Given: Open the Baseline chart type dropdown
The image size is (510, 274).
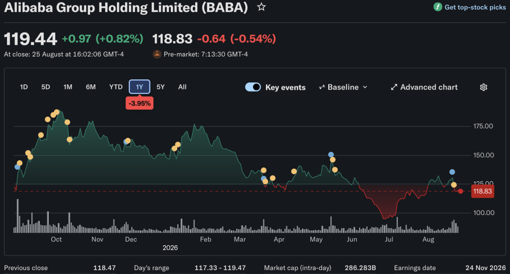Looking at the screenshot, I should pos(343,87).
